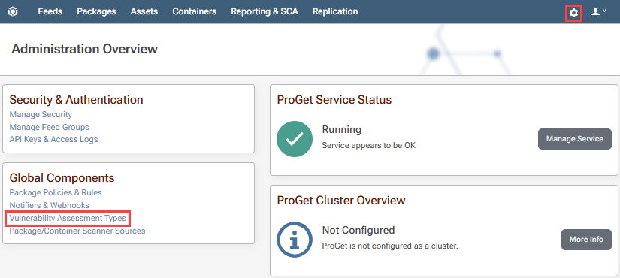This screenshot has height=278, width=620.
Task: Open Notifiers & Webhooks
Action: pos(50,205)
